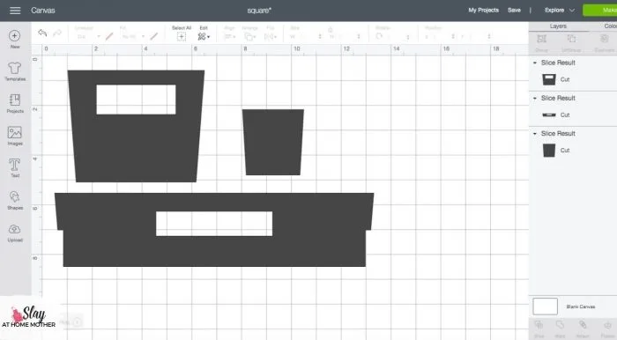Collapse the first Slice Result group
The width and height of the screenshot is (617, 340).
[x=535, y=63]
